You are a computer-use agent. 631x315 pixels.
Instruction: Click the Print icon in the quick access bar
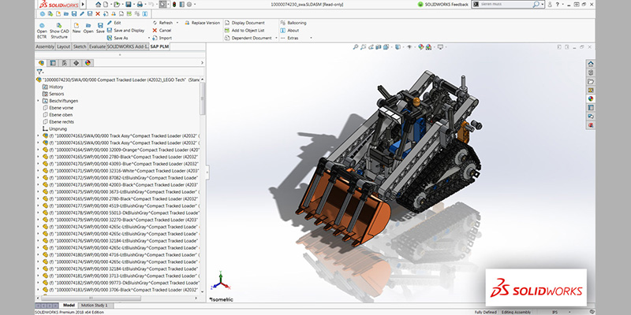140,5
